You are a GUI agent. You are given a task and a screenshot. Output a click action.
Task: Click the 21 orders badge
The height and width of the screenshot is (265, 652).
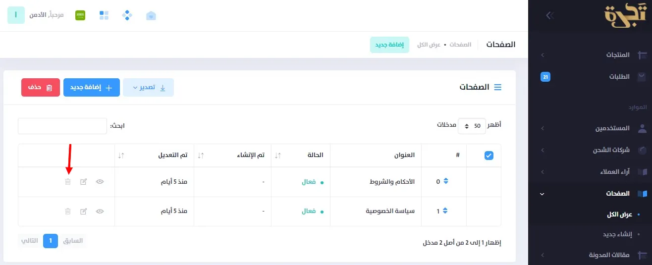pos(545,77)
